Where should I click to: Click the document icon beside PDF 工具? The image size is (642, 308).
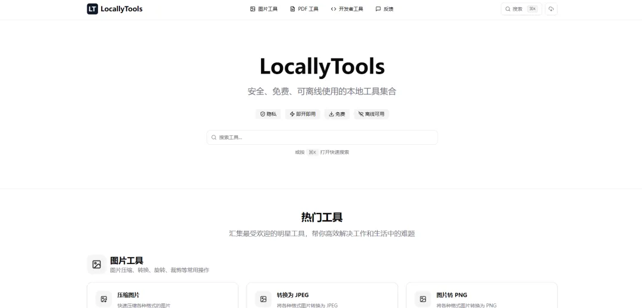[x=292, y=9]
